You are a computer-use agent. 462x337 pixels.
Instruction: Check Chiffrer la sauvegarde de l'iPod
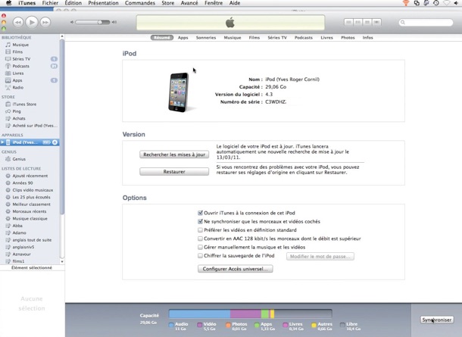[x=201, y=255]
